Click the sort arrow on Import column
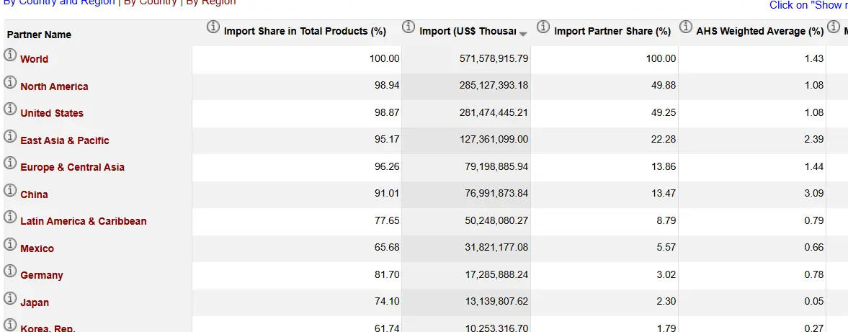This screenshot has height=332, width=848. [523, 34]
